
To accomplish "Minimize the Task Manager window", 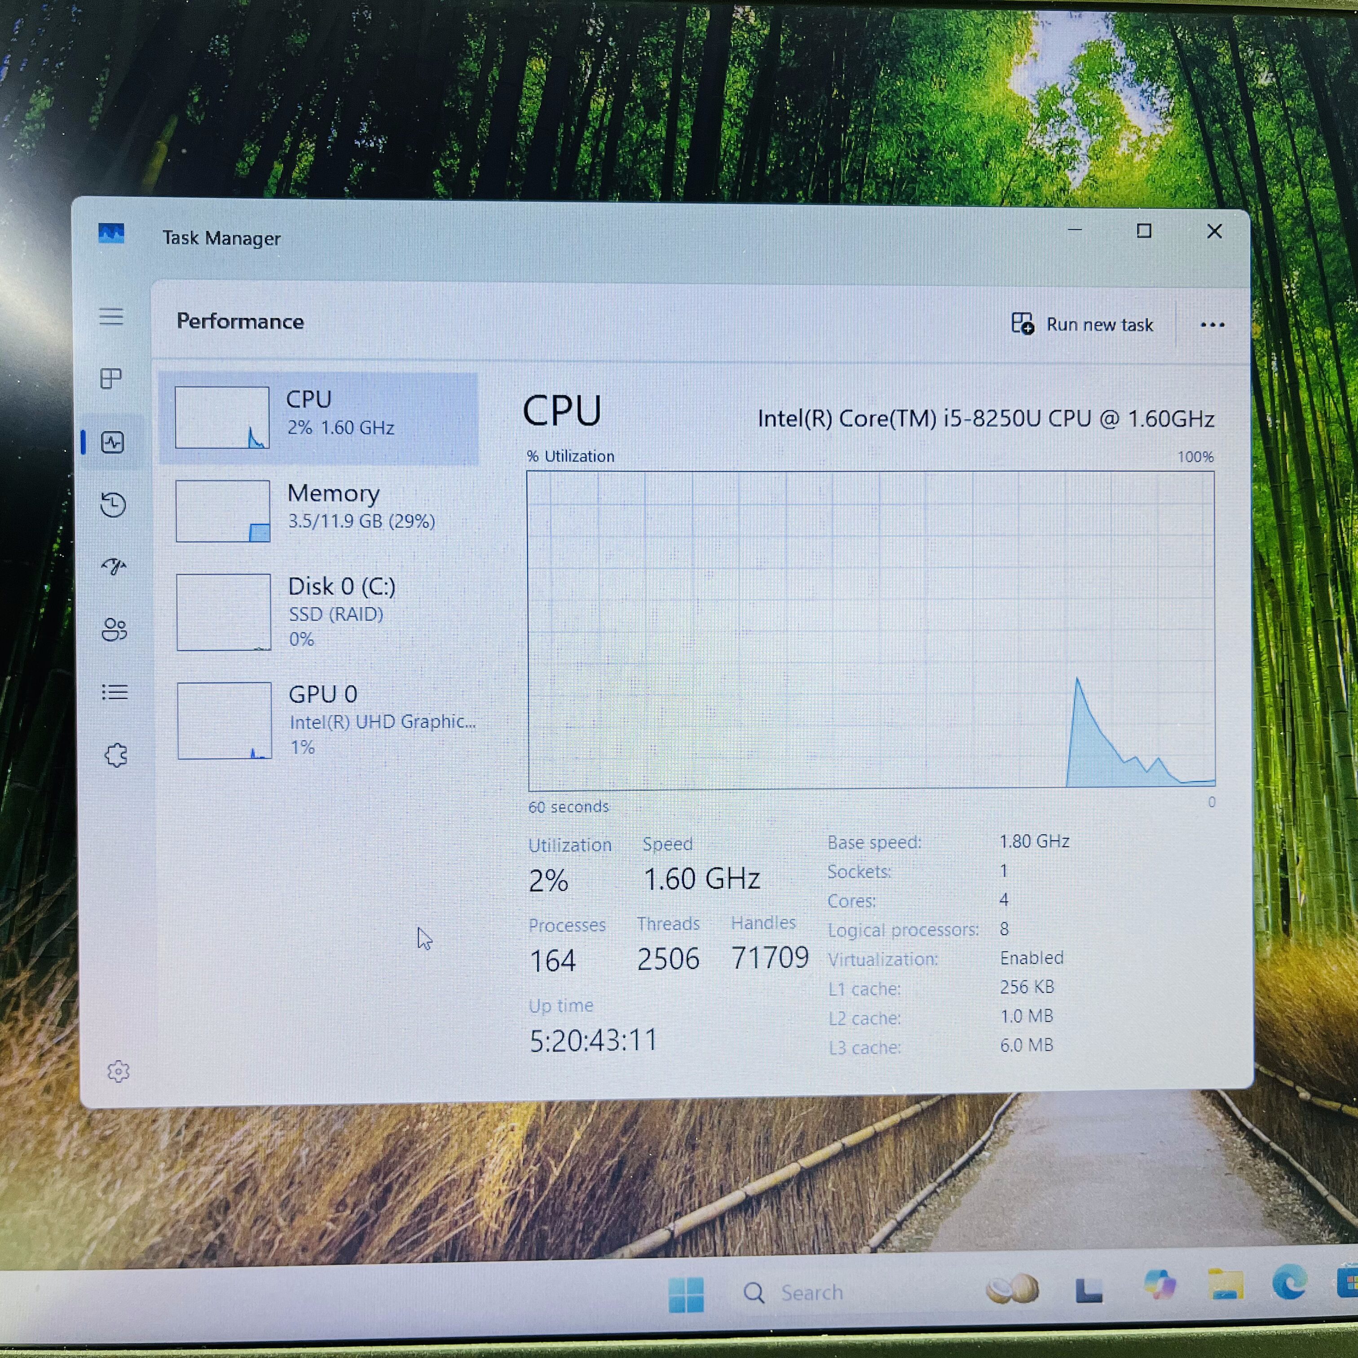I will tap(1075, 230).
